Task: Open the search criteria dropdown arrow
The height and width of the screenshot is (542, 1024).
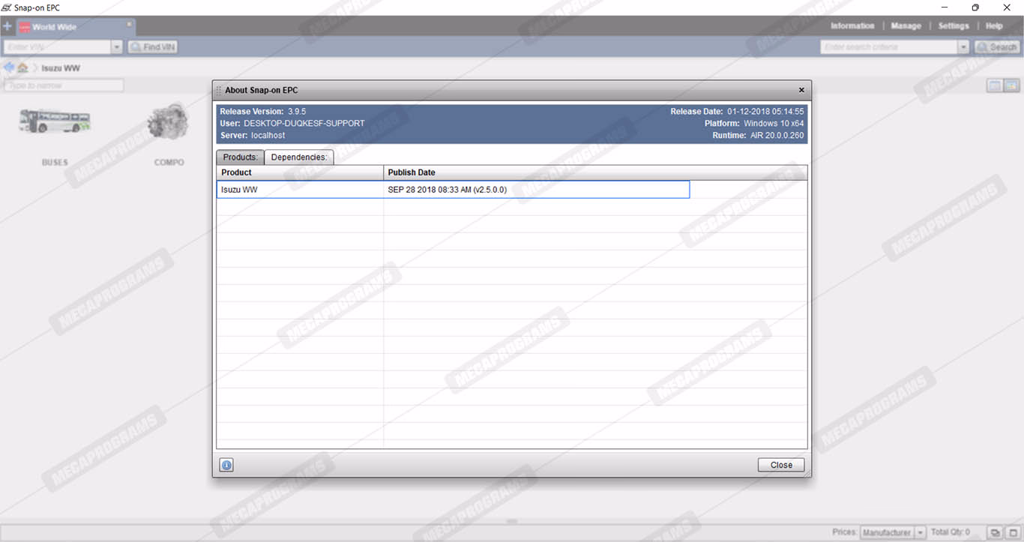Action: (963, 47)
